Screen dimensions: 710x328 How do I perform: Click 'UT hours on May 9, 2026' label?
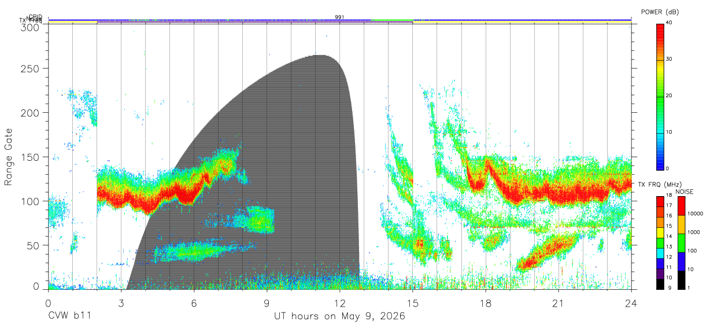coord(339,316)
